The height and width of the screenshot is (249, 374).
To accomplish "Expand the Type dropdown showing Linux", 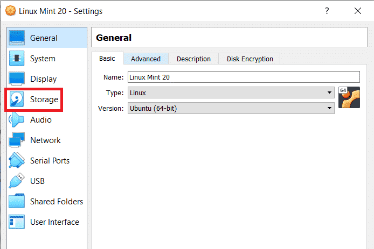I will tap(231, 93).
